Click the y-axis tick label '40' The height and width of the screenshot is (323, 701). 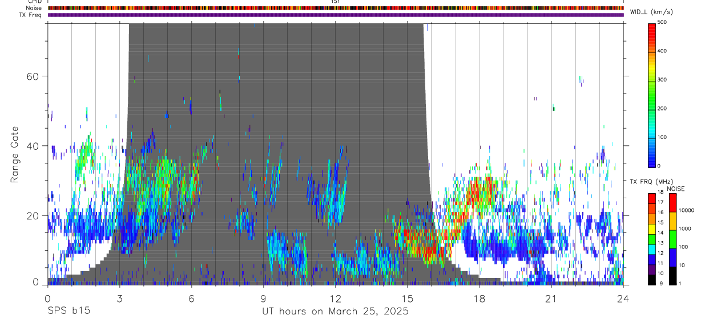tap(34, 146)
